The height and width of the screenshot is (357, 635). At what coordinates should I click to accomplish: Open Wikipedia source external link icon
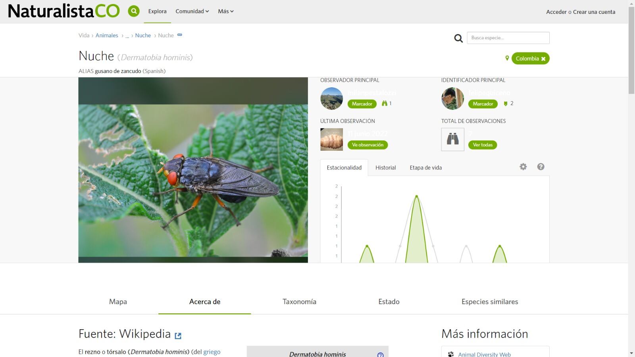pos(178,336)
